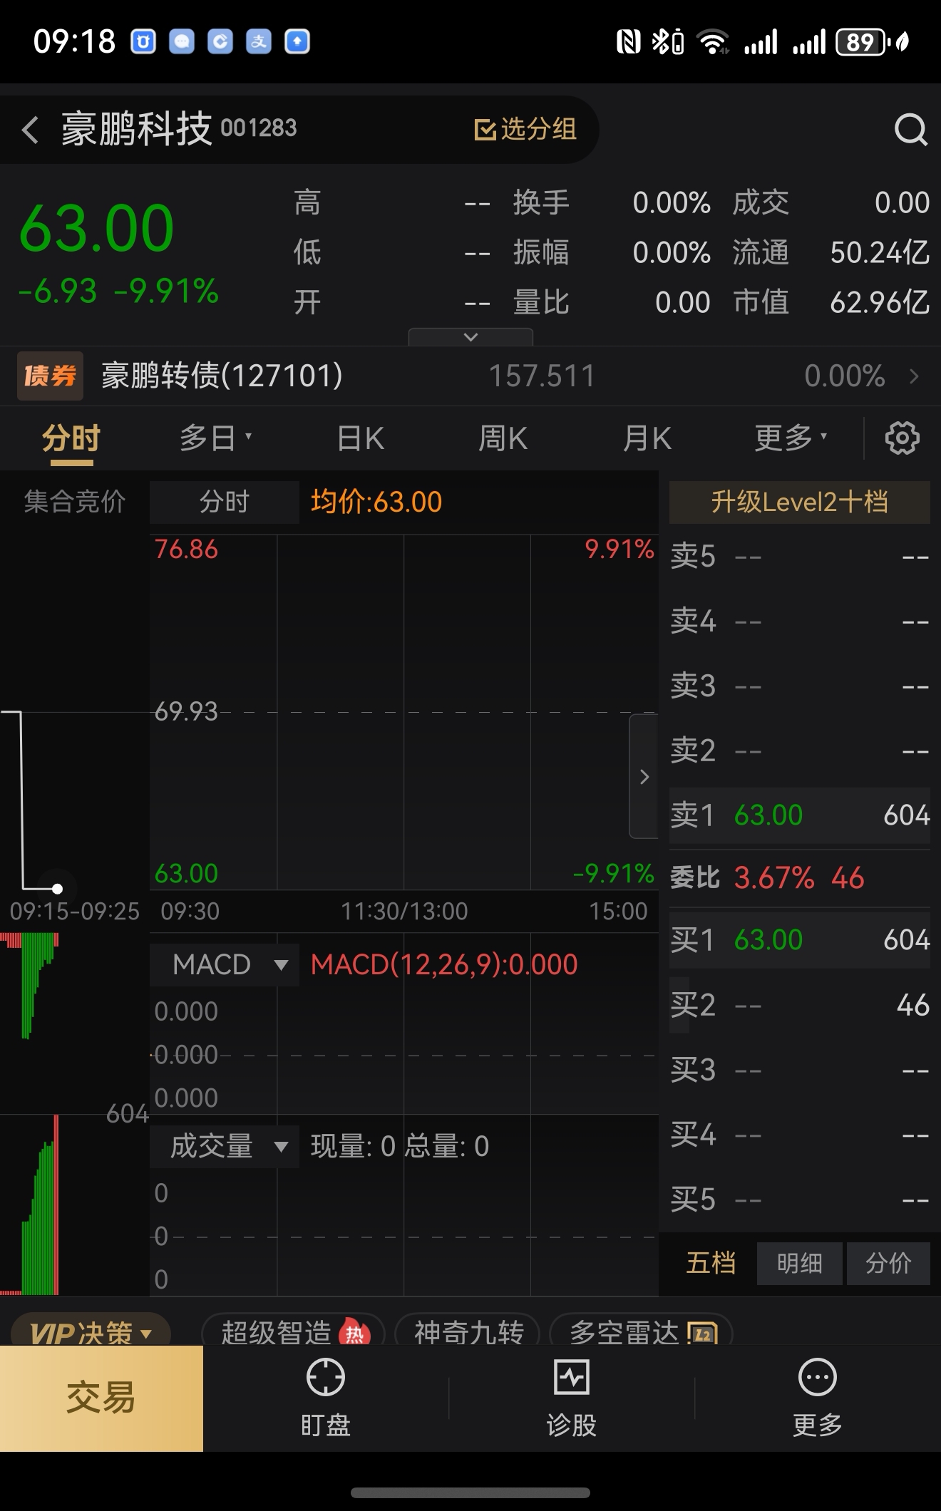Open chart settings gear icon
This screenshot has width=941, height=1511.
902,438
